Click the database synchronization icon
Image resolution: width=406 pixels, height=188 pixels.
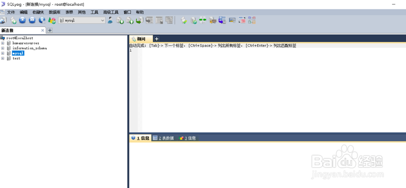point(193,20)
